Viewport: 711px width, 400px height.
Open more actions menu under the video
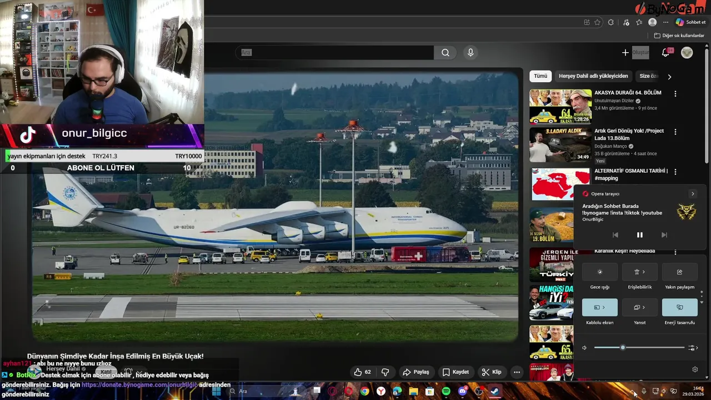[x=517, y=372]
